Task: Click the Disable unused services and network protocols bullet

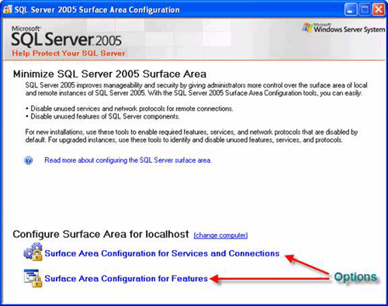Action: point(130,108)
